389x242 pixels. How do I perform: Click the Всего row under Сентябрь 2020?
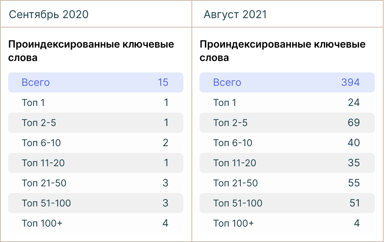tap(95, 82)
